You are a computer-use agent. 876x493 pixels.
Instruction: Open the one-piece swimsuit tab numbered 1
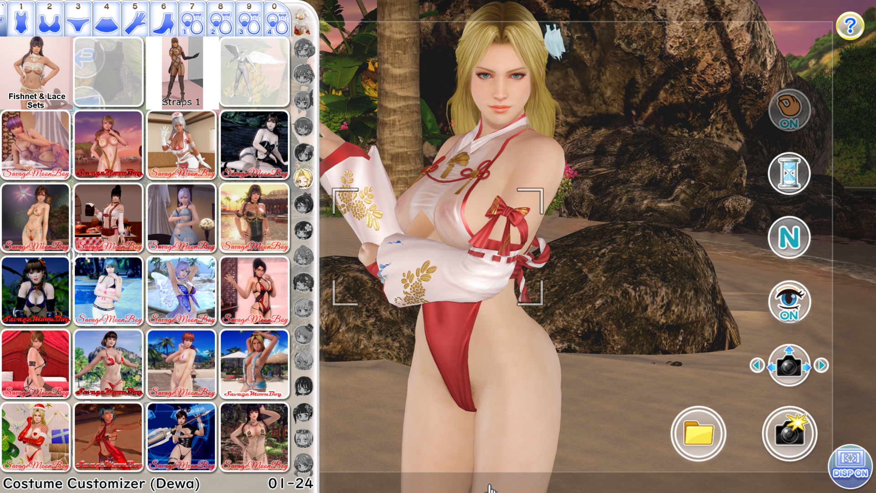pyautogui.click(x=21, y=19)
